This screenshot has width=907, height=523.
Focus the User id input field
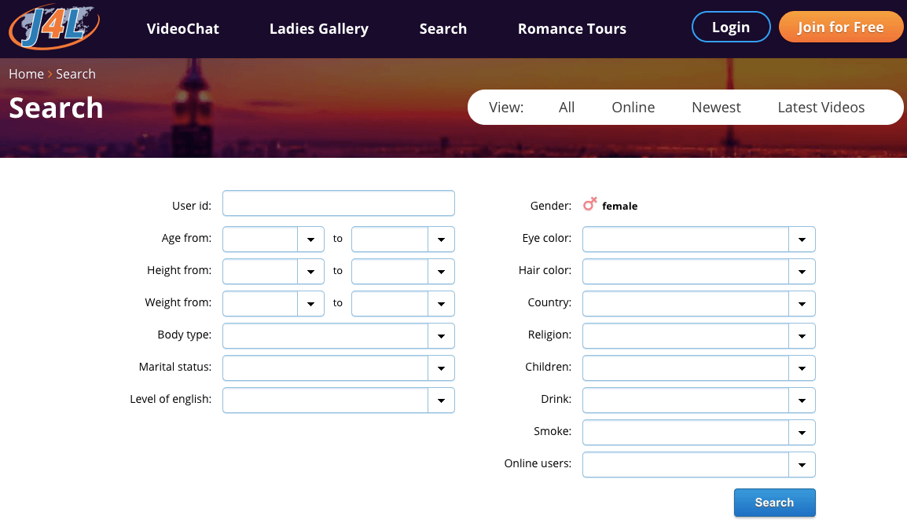[339, 203]
